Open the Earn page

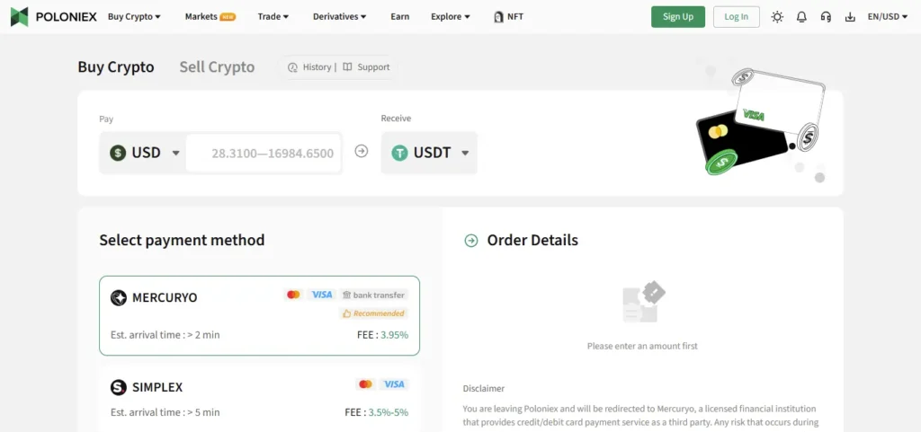coord(400,16)
